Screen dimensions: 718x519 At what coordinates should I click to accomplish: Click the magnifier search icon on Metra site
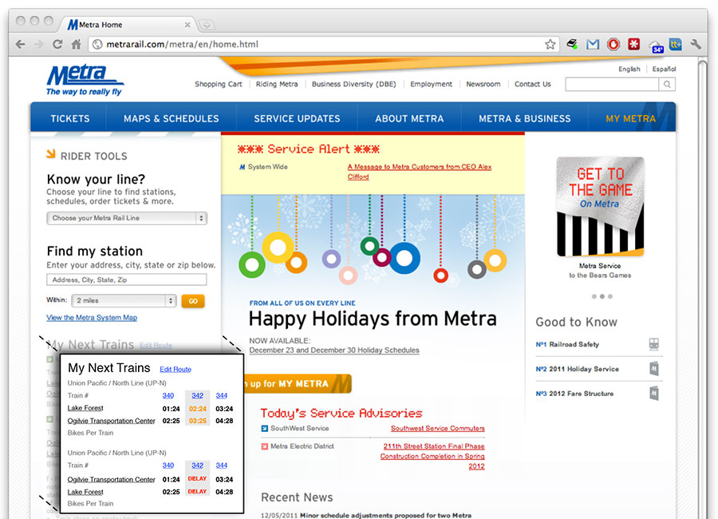[667, 85]
